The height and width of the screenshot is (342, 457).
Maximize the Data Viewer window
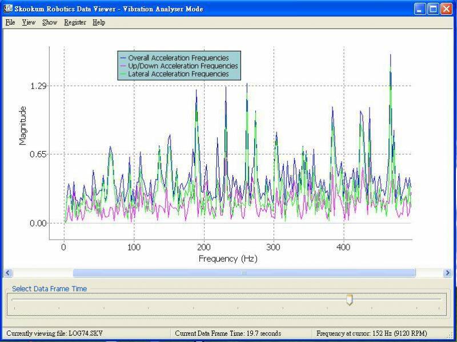click(433, 9)
